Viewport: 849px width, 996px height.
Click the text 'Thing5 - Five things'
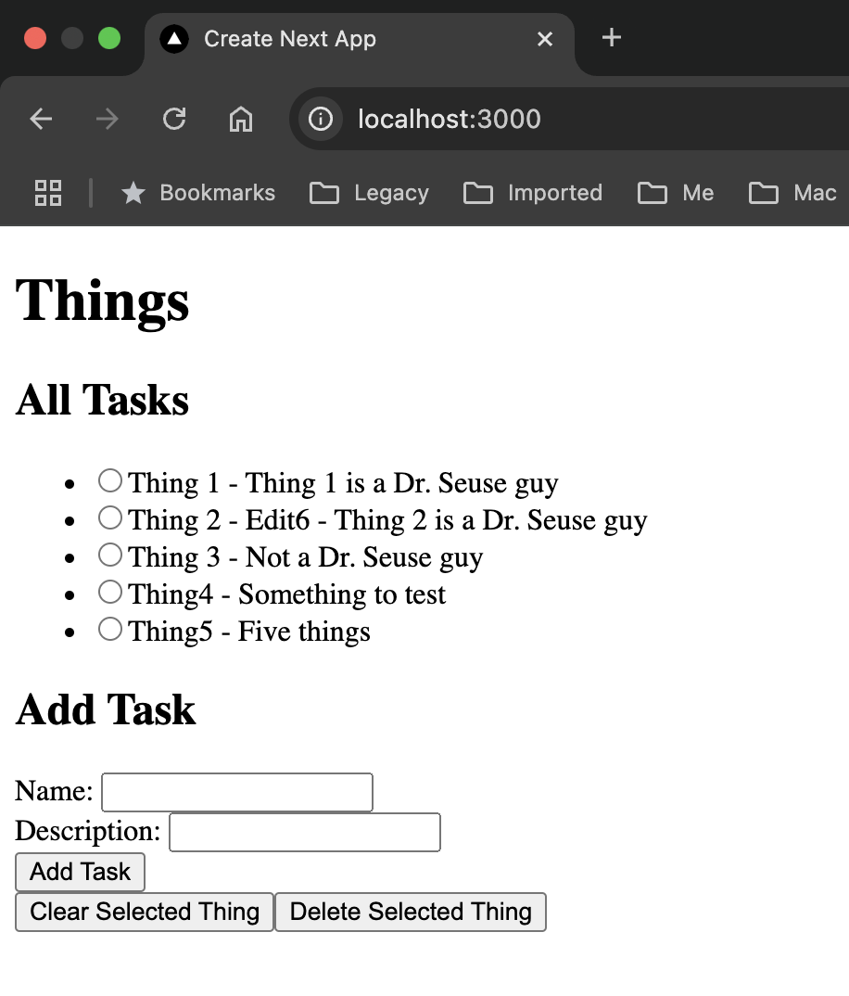249,632
